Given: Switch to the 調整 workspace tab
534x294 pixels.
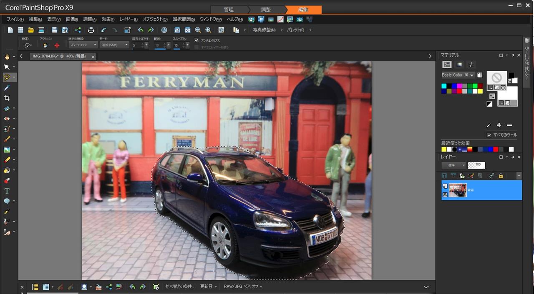Looking at the screenshot, I should 266,10.
